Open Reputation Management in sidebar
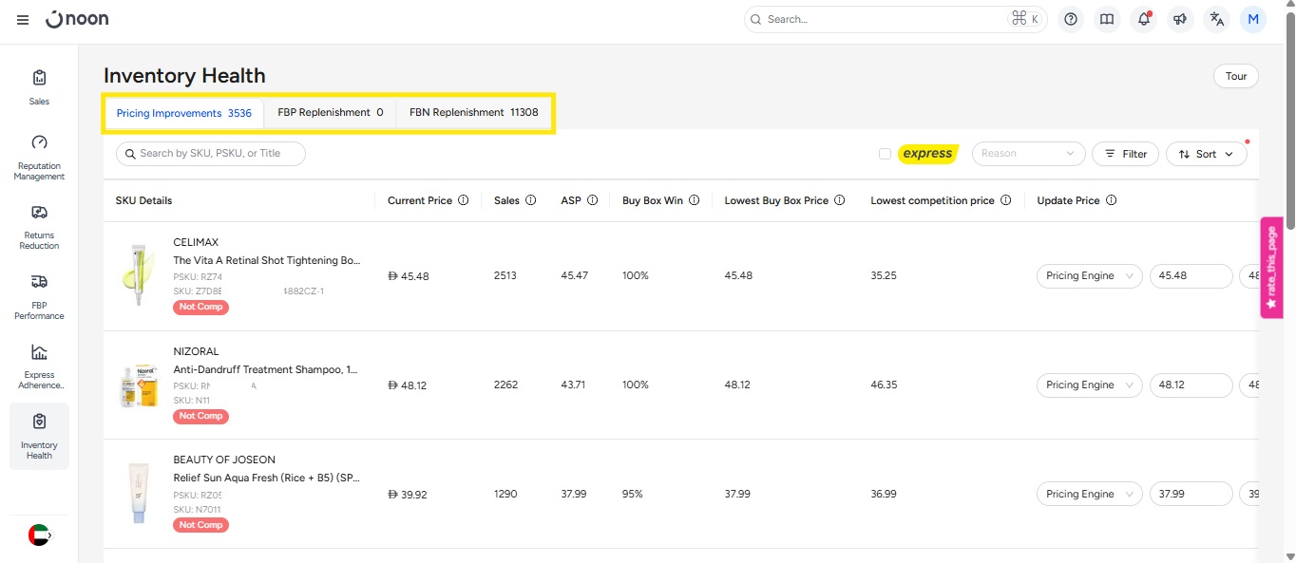 pyautogui.click(x=39, y=157)
